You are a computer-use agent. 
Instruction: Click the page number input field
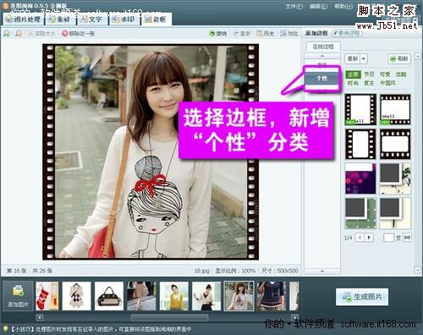[x=388, y=238]
